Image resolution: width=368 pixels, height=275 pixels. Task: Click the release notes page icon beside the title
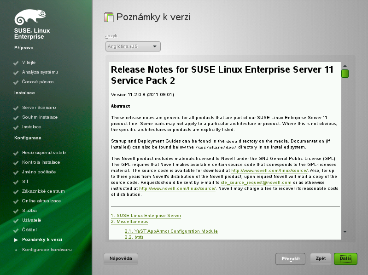click(x=109, y=17)
